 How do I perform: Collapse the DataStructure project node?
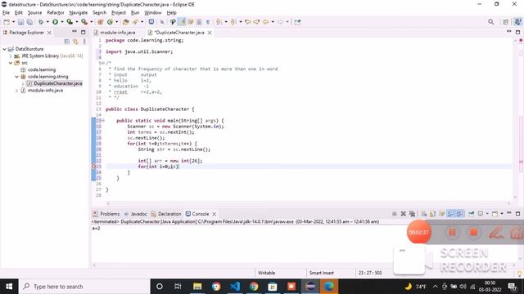4,49
